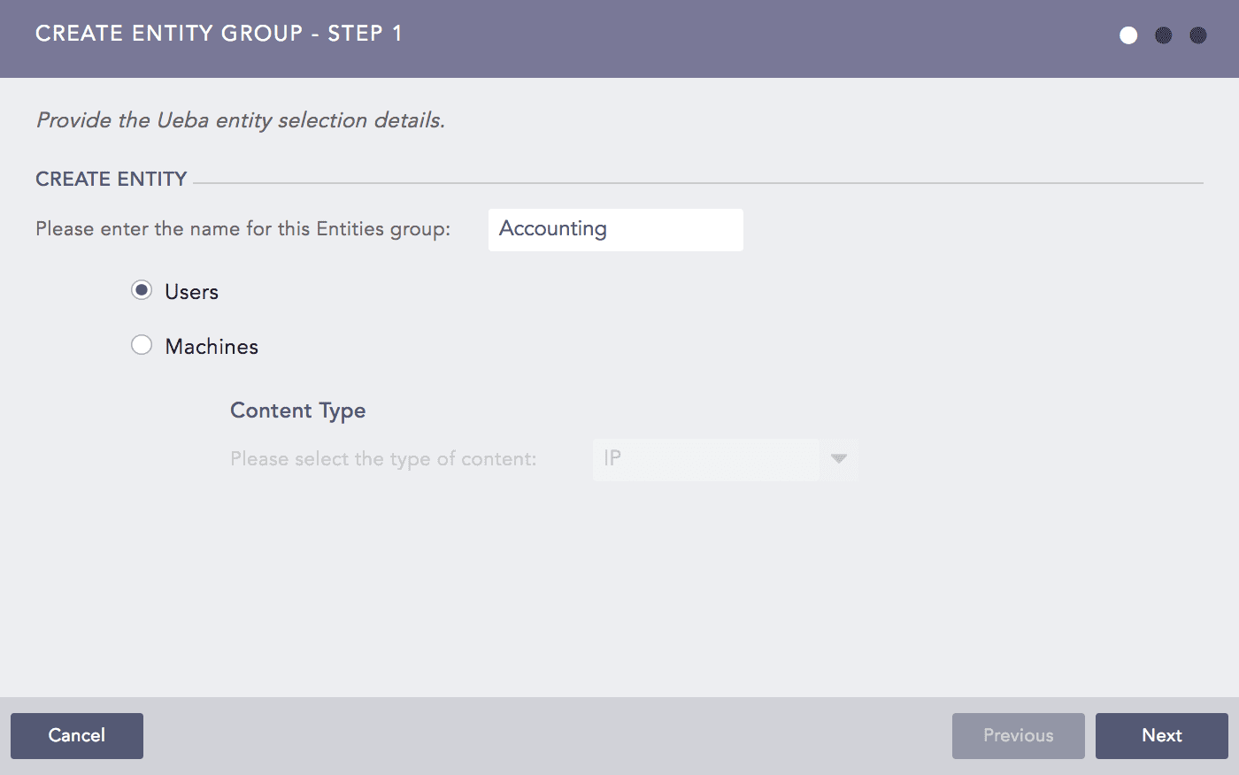The image size is (1239, 775).
Task: Click the Users label text
Action: 191,291
